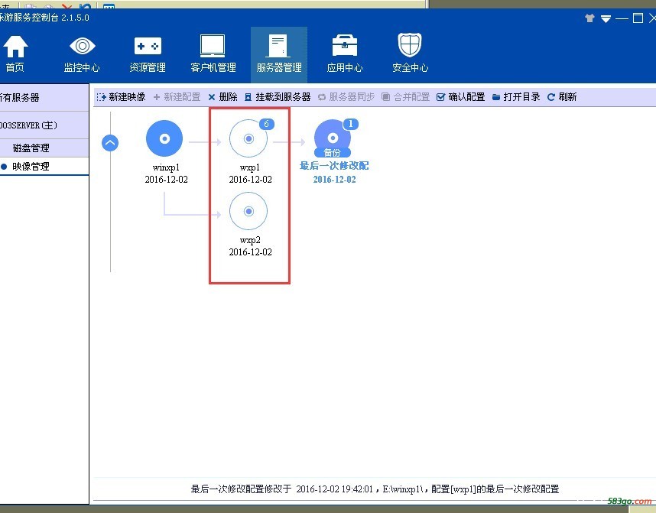
Task: Open 映像管理 image management in the sidebar
Action: point(44,167)
